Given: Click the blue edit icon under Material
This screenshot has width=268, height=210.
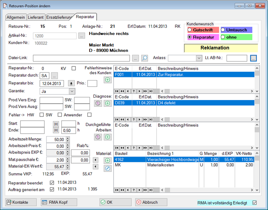Looking at the screenshot, I should click(x=107, y=169).
